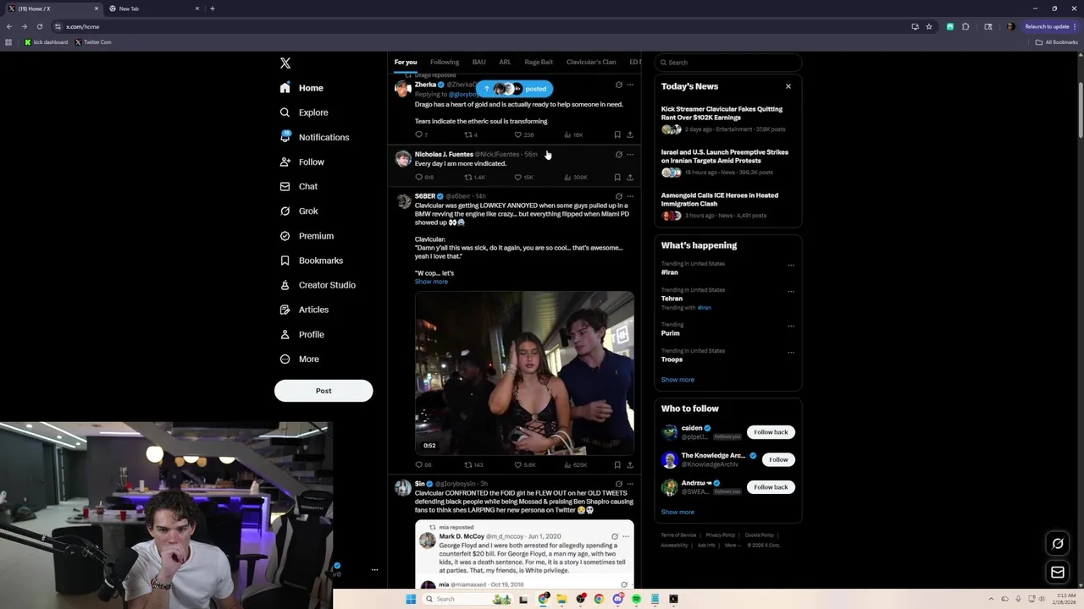This screenshot has width=1084, height=609.
Task: Bookmark the Zherka post
Action: (x=617, y=134)
